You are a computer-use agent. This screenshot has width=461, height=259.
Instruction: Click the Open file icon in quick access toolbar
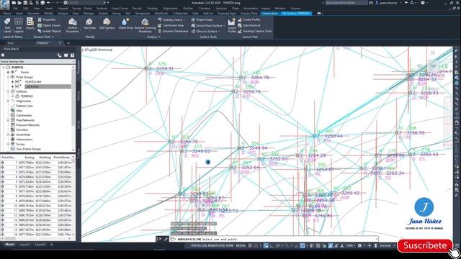[19, 3]
